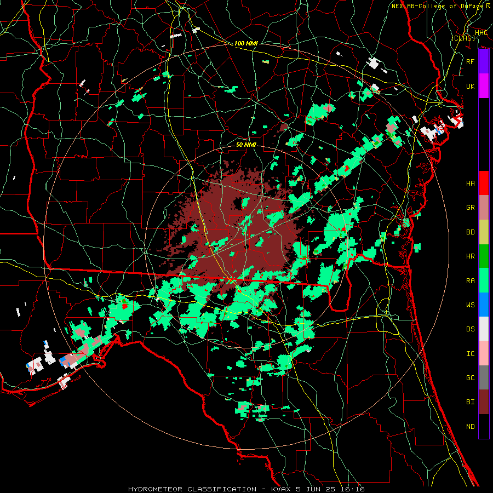Click the '100 NMI' range ring label
Screen dimensions: 493x493
point(246,43)
